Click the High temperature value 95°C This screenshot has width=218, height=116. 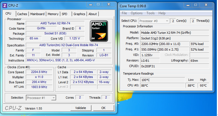[x=203, y=86]
